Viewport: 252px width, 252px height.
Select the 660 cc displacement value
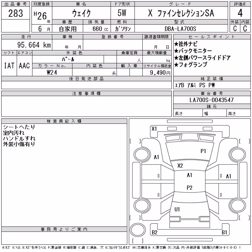(x=100, y=29)
